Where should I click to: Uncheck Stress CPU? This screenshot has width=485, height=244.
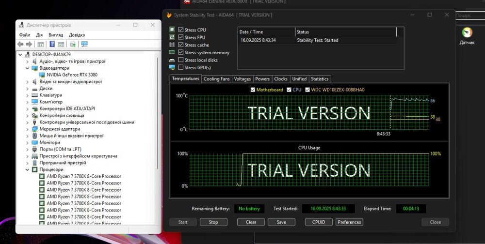tap(181, 30)
